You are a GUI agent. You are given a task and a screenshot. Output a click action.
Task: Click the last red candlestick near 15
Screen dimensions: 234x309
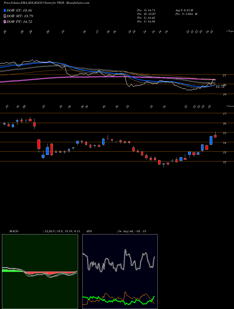pos(215,136)
